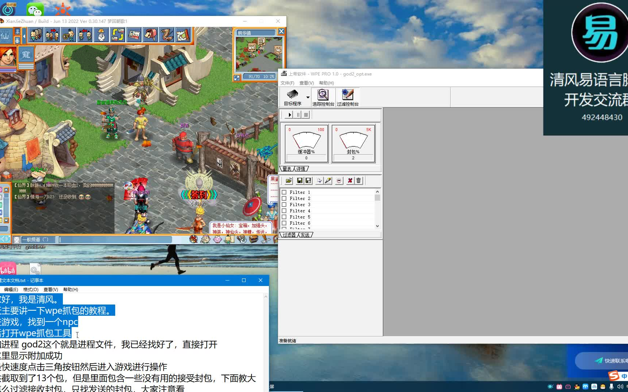Click the 目标程序 target program button in WPE
The image size is (628, 392).
click(293, 97)
